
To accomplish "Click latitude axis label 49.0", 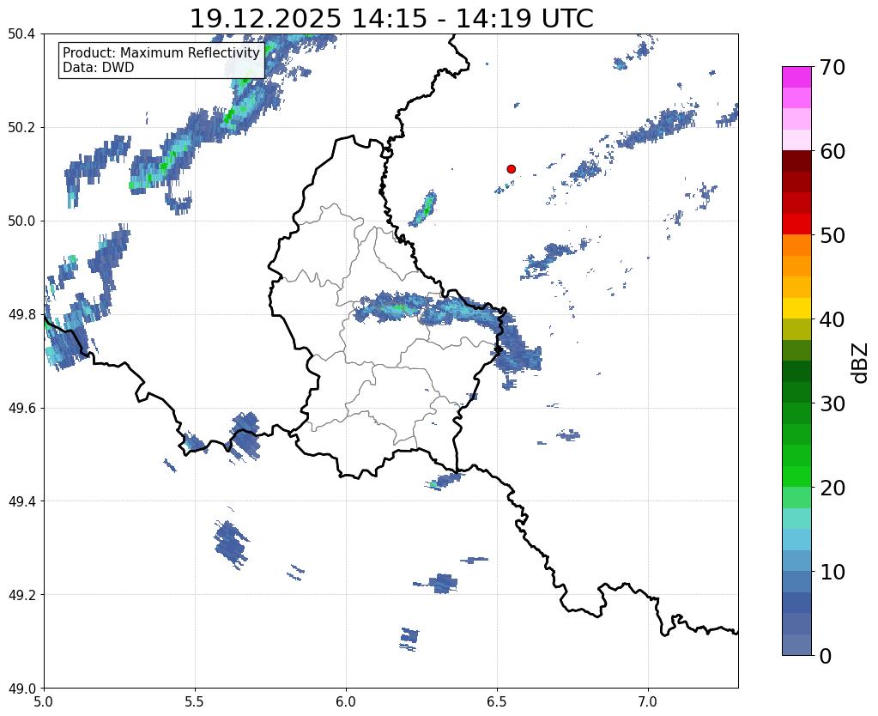I will 21,689.
